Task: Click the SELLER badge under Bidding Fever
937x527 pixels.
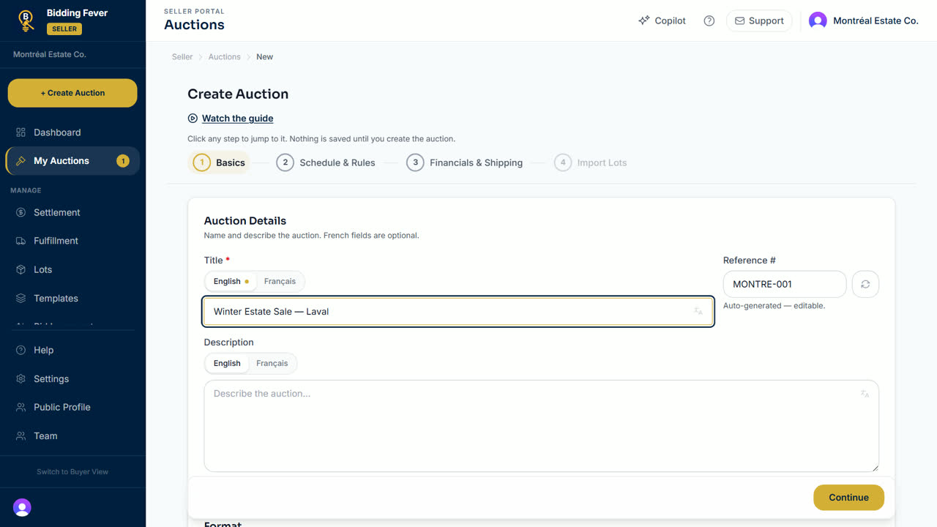Action: click(64, 29)
